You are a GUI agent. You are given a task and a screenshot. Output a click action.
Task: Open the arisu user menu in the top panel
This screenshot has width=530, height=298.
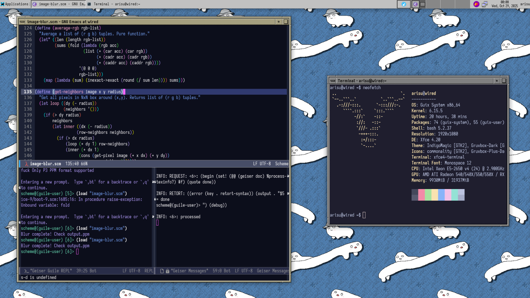525,4
